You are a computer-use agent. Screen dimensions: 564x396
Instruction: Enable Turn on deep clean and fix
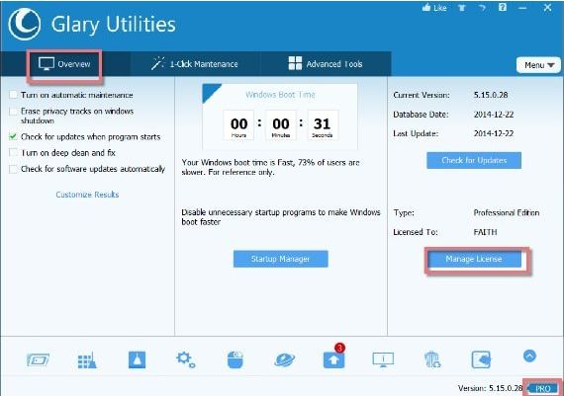(13, 153)
